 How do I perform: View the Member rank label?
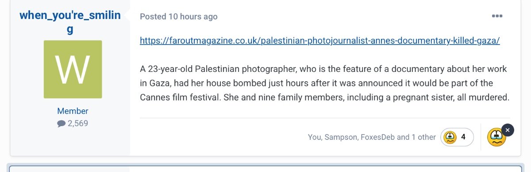(x=73, y=111)
